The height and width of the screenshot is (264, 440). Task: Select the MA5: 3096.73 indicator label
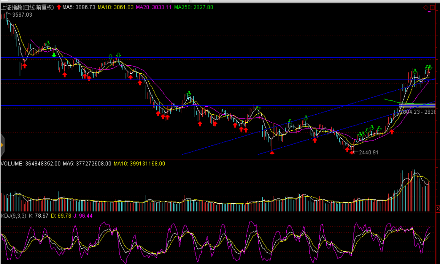(x=79, y=7)
